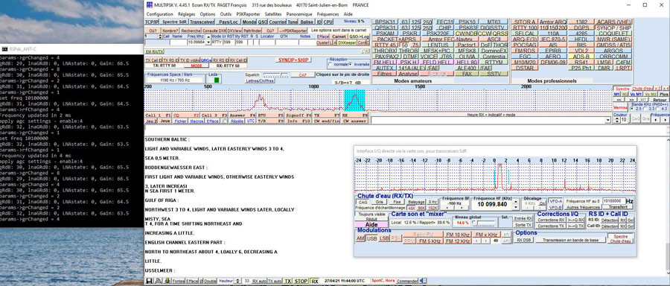Click the Niveau global slider
Viewport: 670px width, 286px height.
pos(484,223)
